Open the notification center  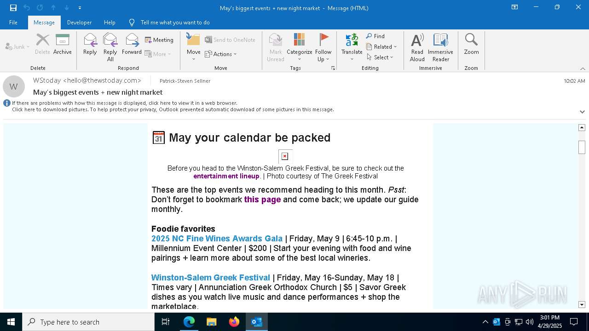pyautogui.click(x=574, y=322)
